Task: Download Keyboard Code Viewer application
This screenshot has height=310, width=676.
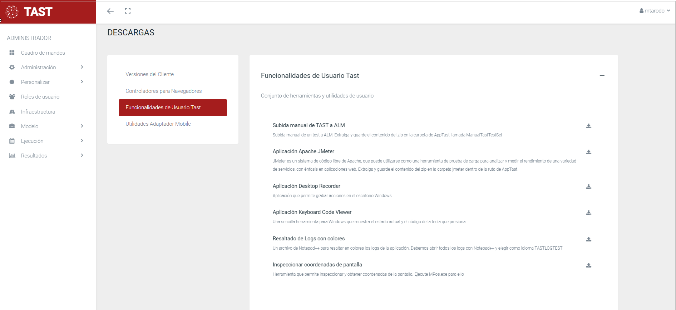Action: click(x=588, y=213)
